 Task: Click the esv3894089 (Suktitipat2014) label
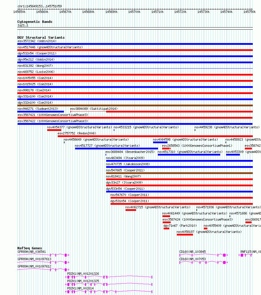tap(94, 109)
